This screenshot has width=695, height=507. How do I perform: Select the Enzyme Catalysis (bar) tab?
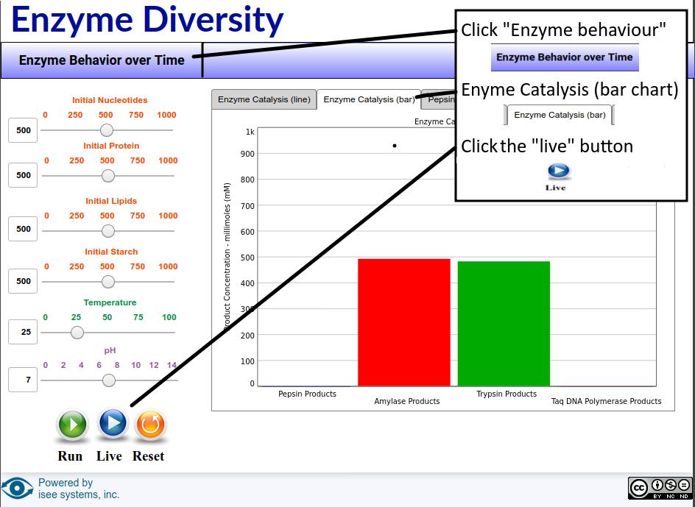(x=369, y=100)
